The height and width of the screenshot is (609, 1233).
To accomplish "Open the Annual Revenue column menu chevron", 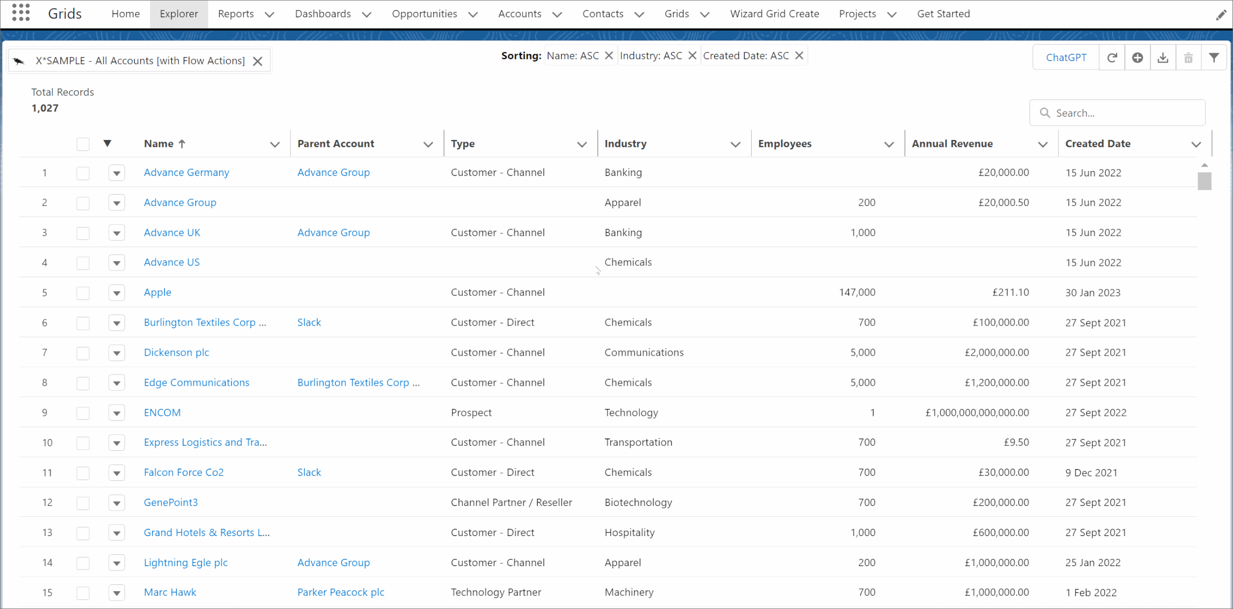I will (1043, 144).
